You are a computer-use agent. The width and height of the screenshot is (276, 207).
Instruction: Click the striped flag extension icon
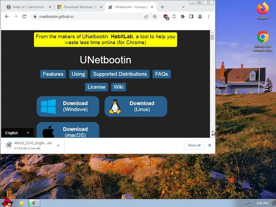pos(174,16)
